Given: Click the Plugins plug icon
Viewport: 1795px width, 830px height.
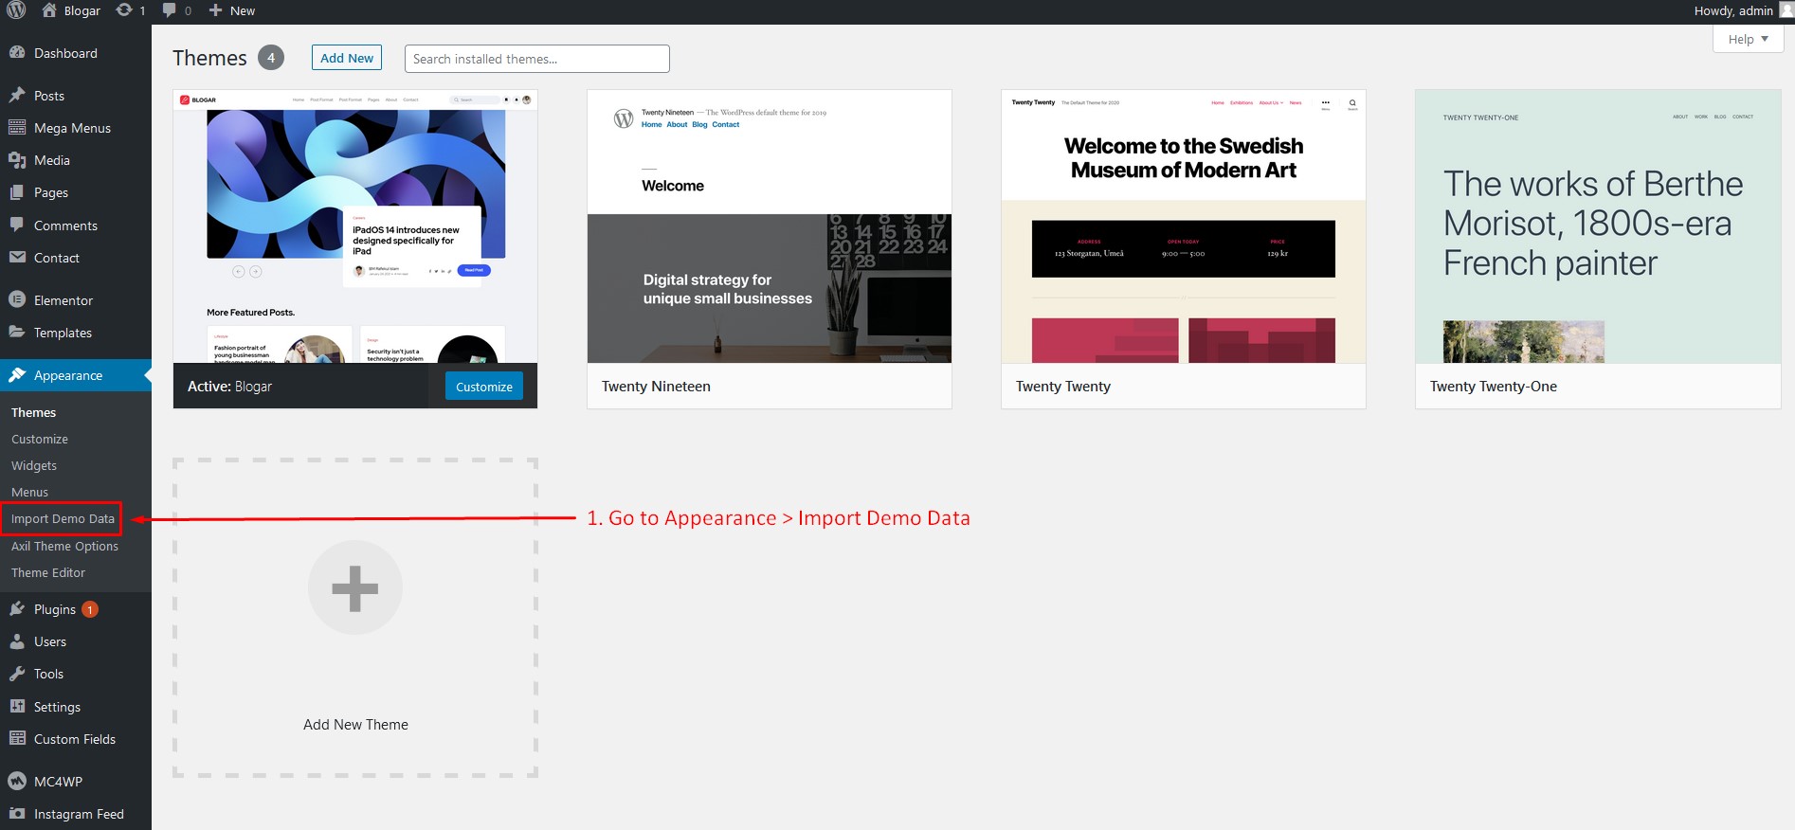Looking at the screenshot, I should (17, 608).
